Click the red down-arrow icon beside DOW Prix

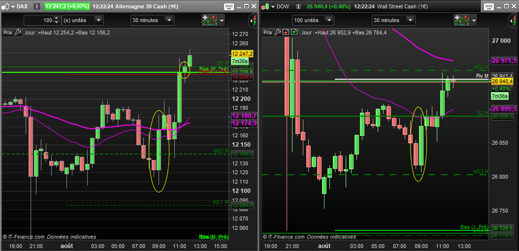point(286,32)
